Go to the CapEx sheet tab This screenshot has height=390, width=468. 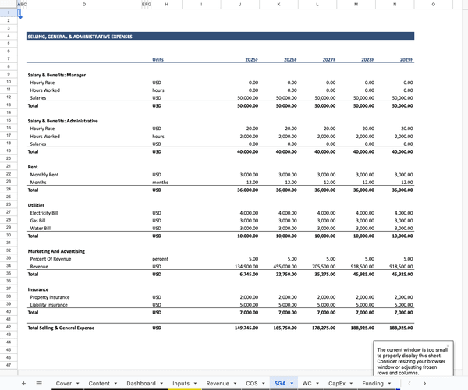[x=336, y=384]
